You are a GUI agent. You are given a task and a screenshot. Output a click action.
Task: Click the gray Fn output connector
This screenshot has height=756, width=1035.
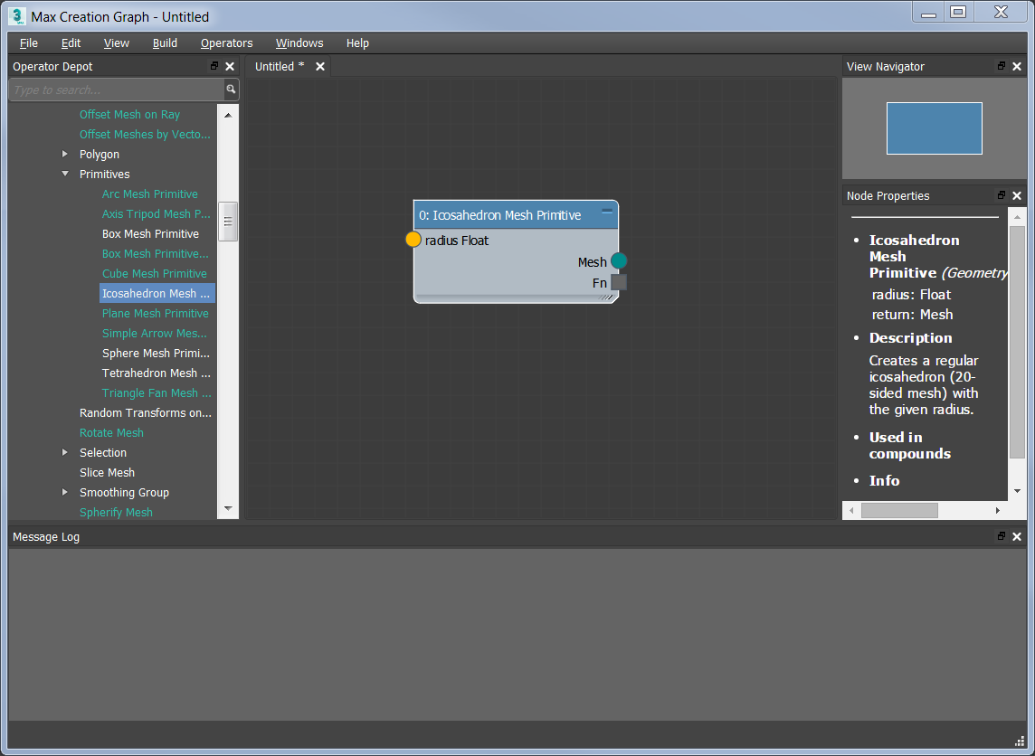619,282
